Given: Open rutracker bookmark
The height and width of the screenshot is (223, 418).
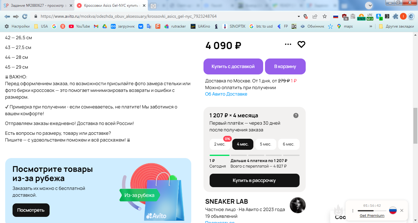Looking at the screenshot, I should [175, 26].
